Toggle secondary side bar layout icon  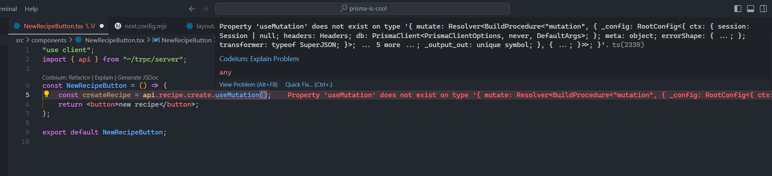tap(763, 9)
